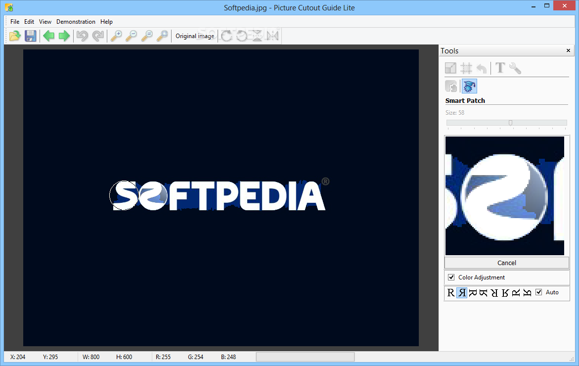Open the File menu
This screenshot has height=366, width=579.
[x=15, y=21]
